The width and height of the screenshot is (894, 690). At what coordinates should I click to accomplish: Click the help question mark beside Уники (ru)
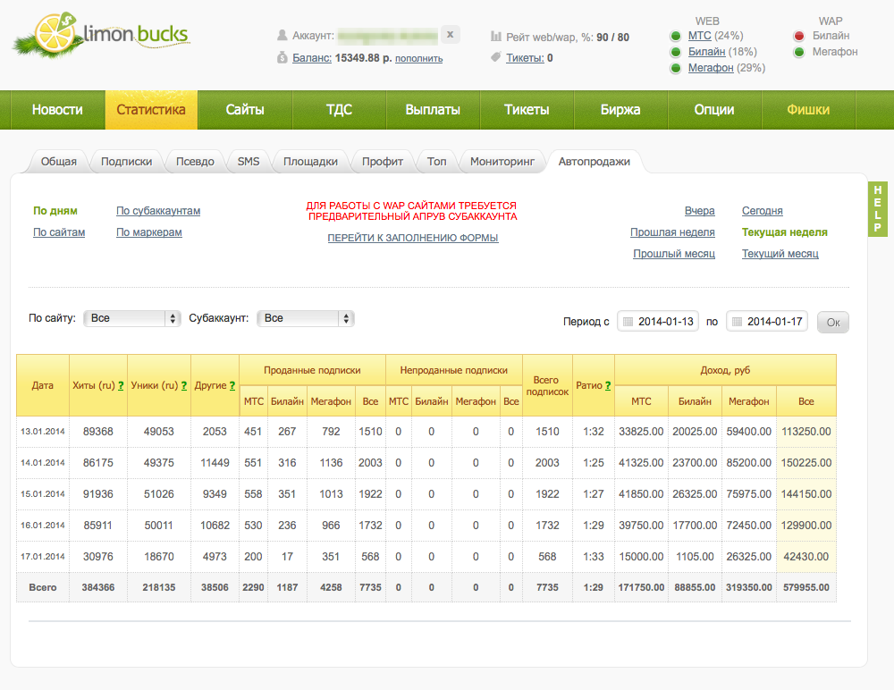point(184,386)
